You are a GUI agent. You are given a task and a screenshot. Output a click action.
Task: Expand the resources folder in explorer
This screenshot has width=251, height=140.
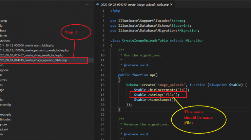coord(3,80)
